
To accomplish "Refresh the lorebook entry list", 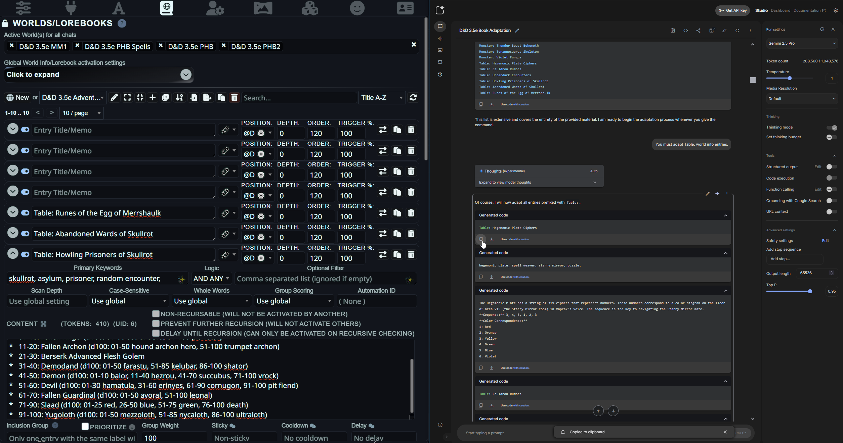I will 413,97.
